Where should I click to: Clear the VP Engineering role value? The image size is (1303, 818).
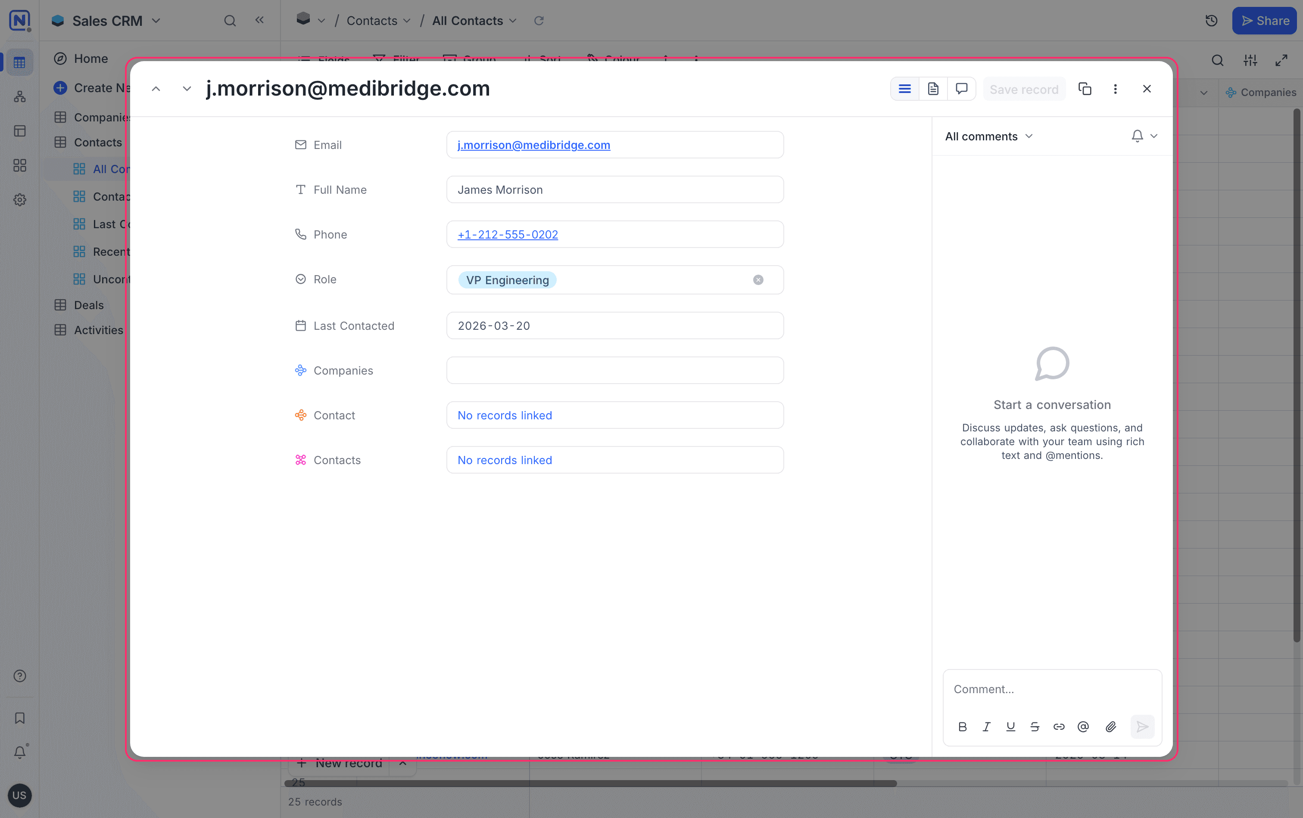click(x=758, y=279)
